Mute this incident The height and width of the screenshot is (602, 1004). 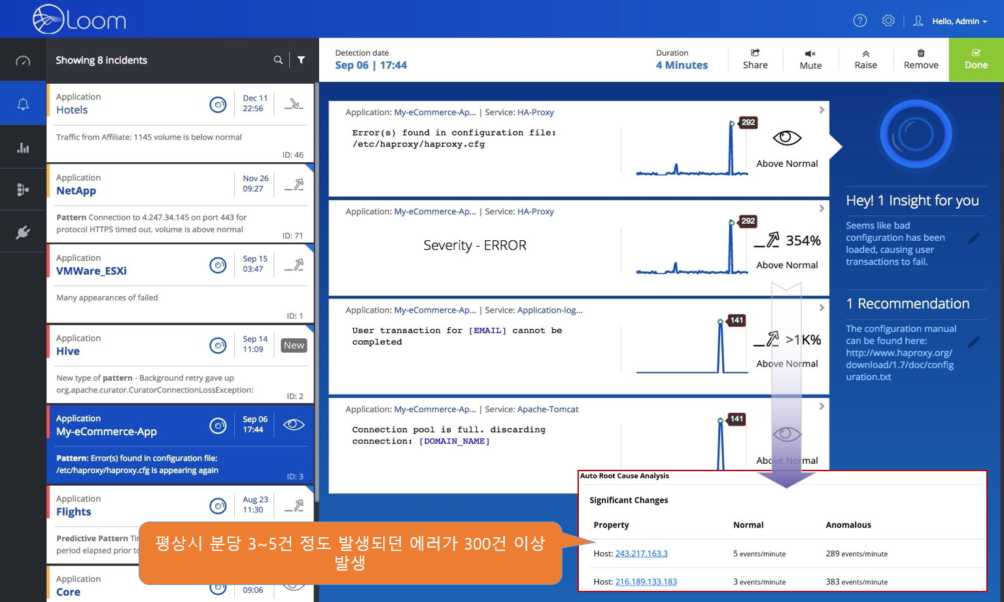tap(810, 59)
